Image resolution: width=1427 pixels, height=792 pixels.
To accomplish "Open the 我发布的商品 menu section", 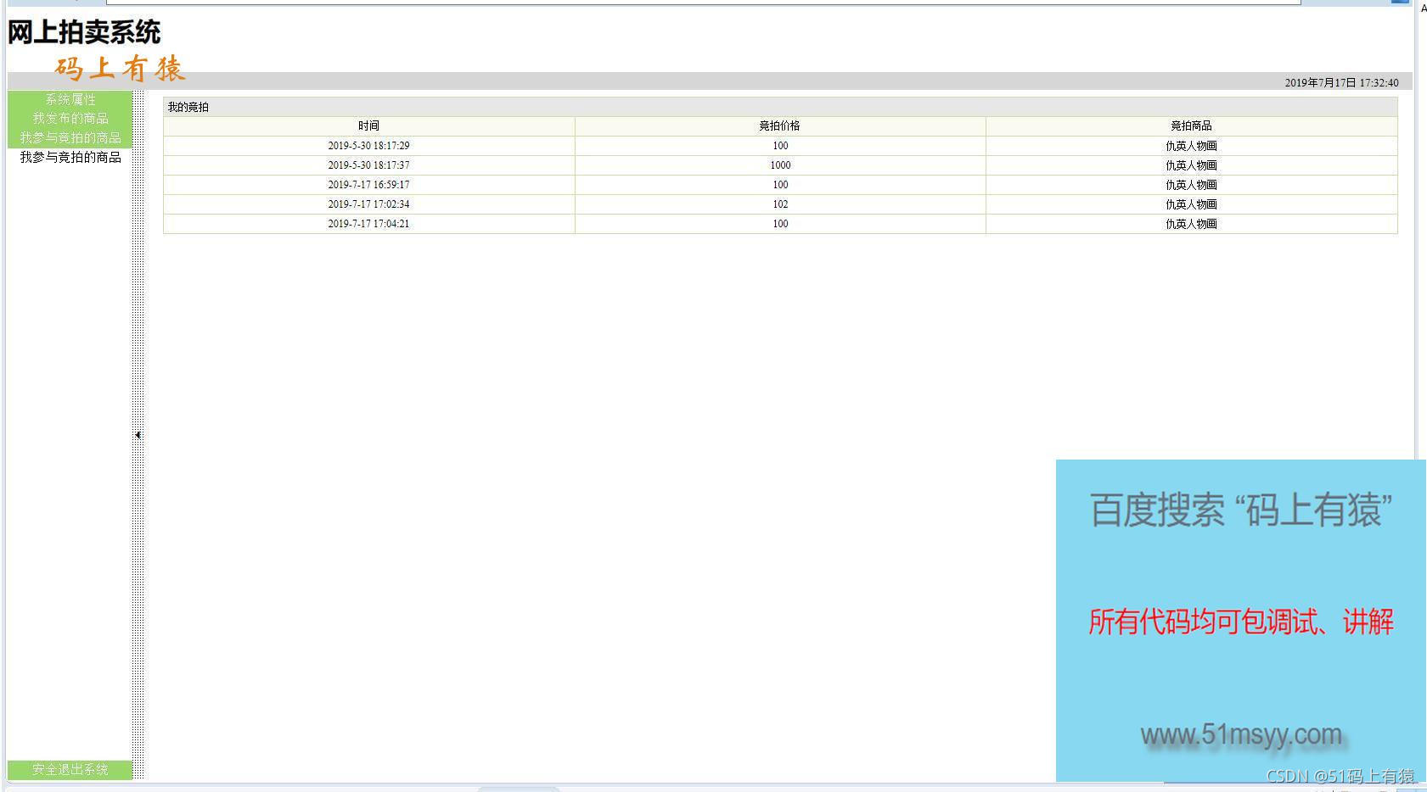I will point(70,119).
